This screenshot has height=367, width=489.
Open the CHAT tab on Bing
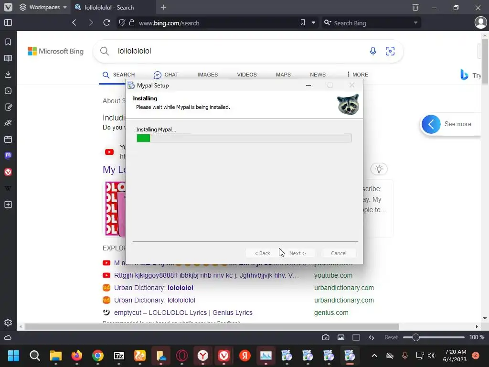(x=166, y=75)
